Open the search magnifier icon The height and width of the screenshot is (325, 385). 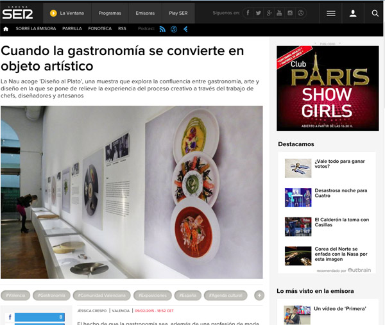375,13
